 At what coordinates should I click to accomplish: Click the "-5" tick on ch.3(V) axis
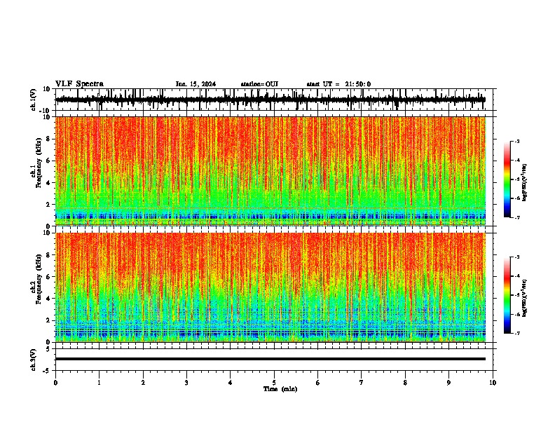47,371
